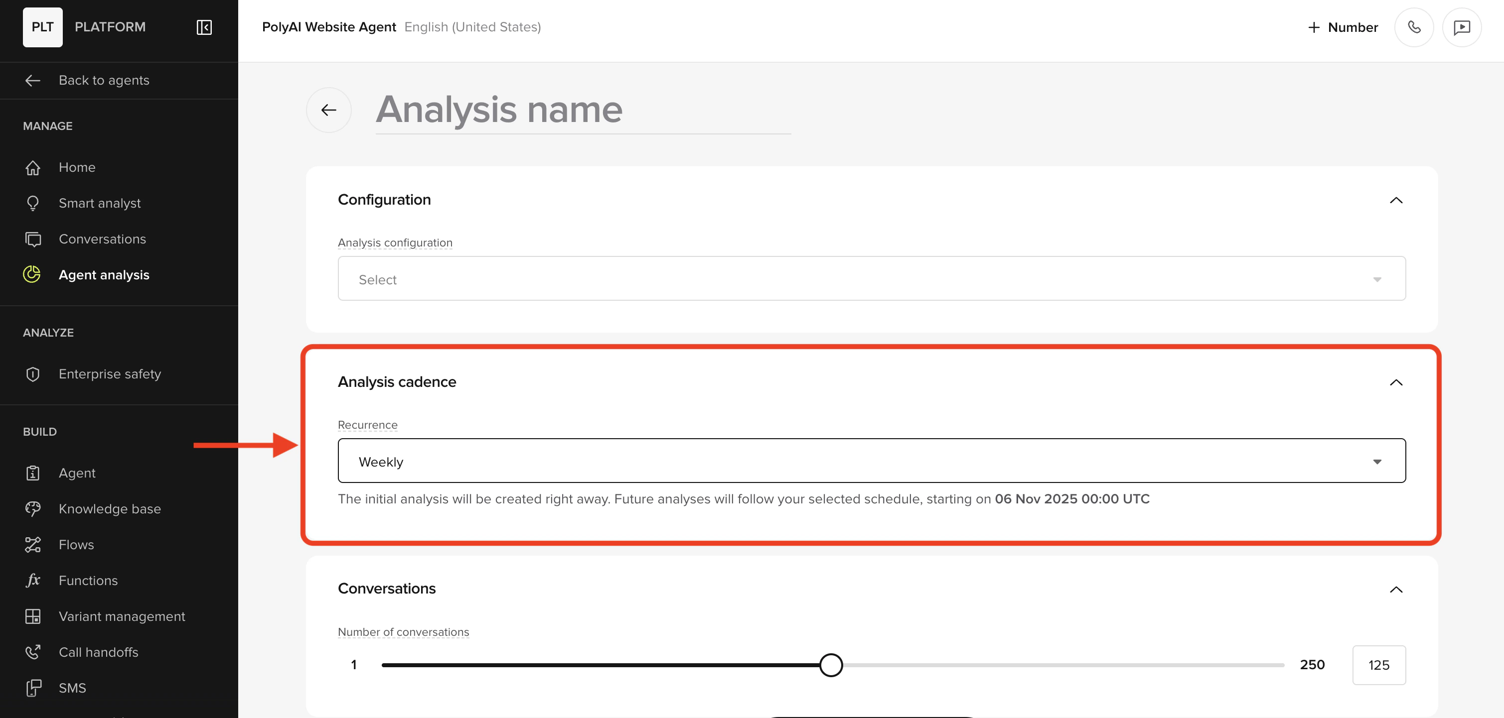Open the Analysis configuration Select dropdown
This screenshot has height=718, width=1504.
pyautogui.click(x=871, y=279)
